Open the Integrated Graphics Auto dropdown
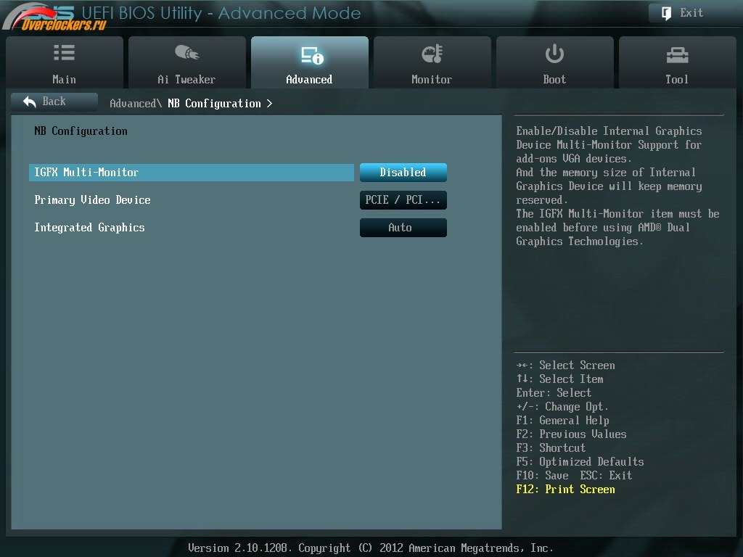Image resolution: width=743 pixels, height=557 pixels. 403,227
